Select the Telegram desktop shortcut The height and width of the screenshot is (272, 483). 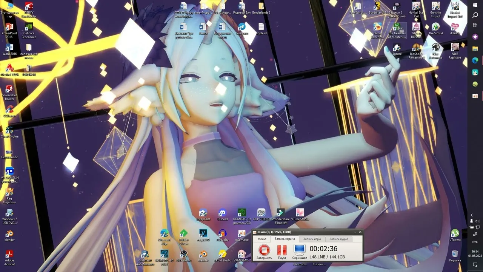coord(242,29)
